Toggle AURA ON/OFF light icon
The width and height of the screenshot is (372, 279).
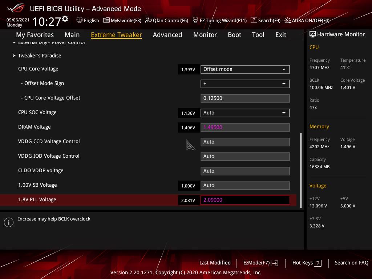(288, 20)
